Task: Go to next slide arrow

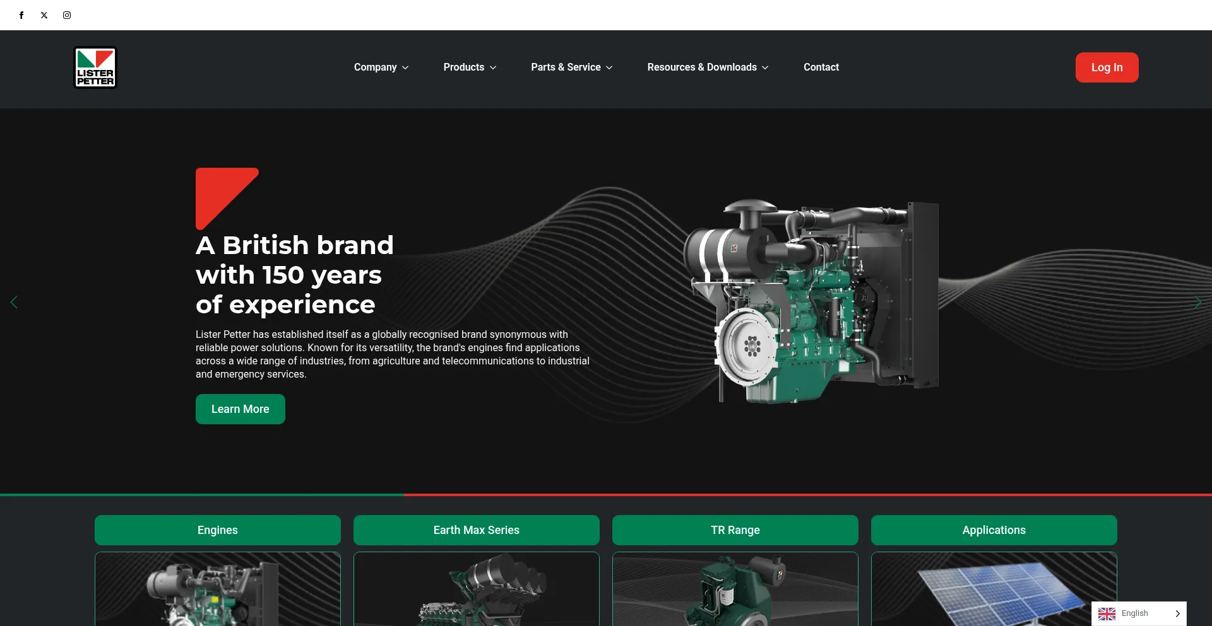Action: coord(1197,303)
